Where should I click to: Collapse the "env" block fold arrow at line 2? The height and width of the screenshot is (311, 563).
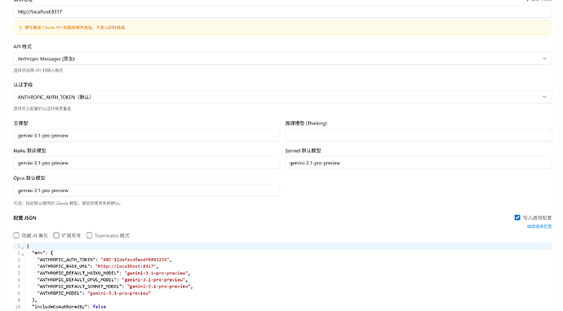(23, 254)
